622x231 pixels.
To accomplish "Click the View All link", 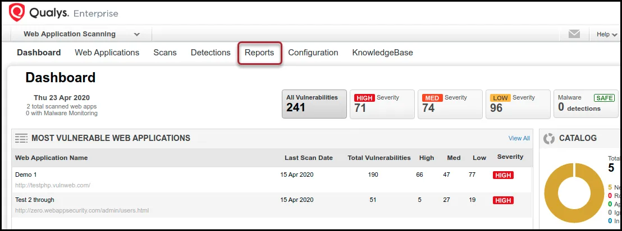I will (x=519, y=138).
